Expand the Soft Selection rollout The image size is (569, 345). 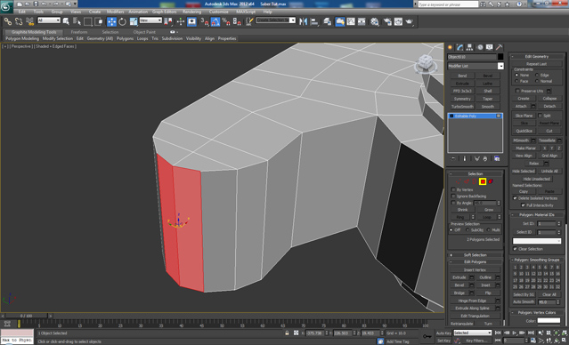(x=475, y=255)
